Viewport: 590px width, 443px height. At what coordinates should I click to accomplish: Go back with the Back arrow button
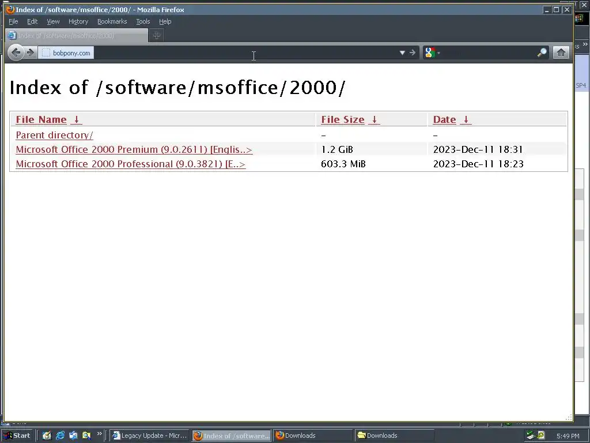coord(16,52)
